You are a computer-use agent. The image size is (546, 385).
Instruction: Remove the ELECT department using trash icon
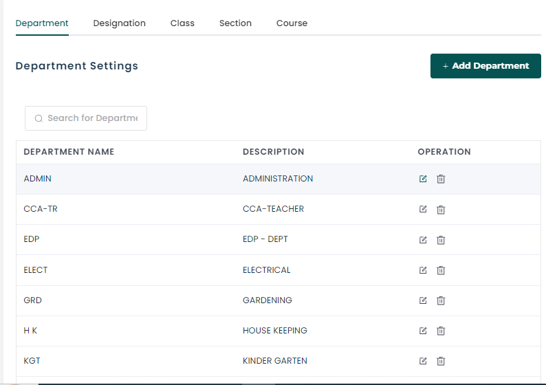click(441, 270)
